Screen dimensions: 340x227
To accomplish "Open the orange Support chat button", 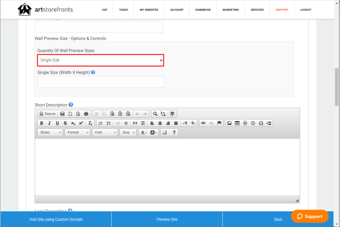I will coord(309,216).
